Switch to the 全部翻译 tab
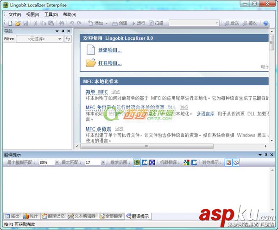Image resolution: width=278 pixels, height=230 pixels. pos(111,216)
